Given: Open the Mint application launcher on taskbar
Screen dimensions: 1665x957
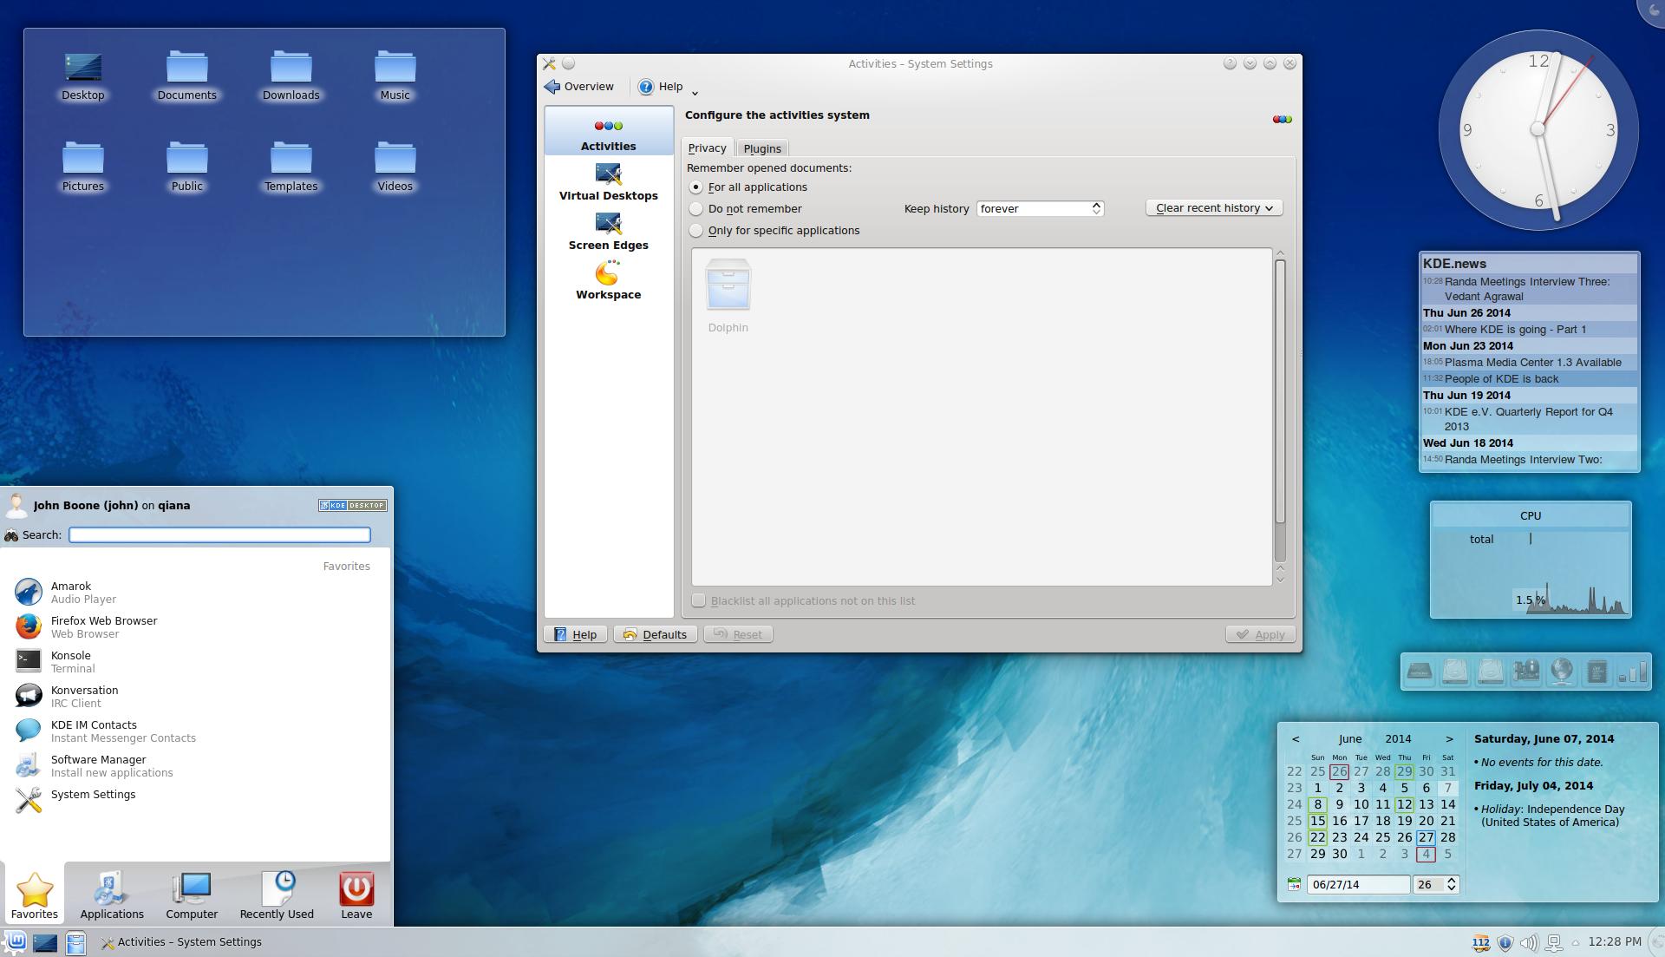Looking at the screenshot, I should pos(16,941).
